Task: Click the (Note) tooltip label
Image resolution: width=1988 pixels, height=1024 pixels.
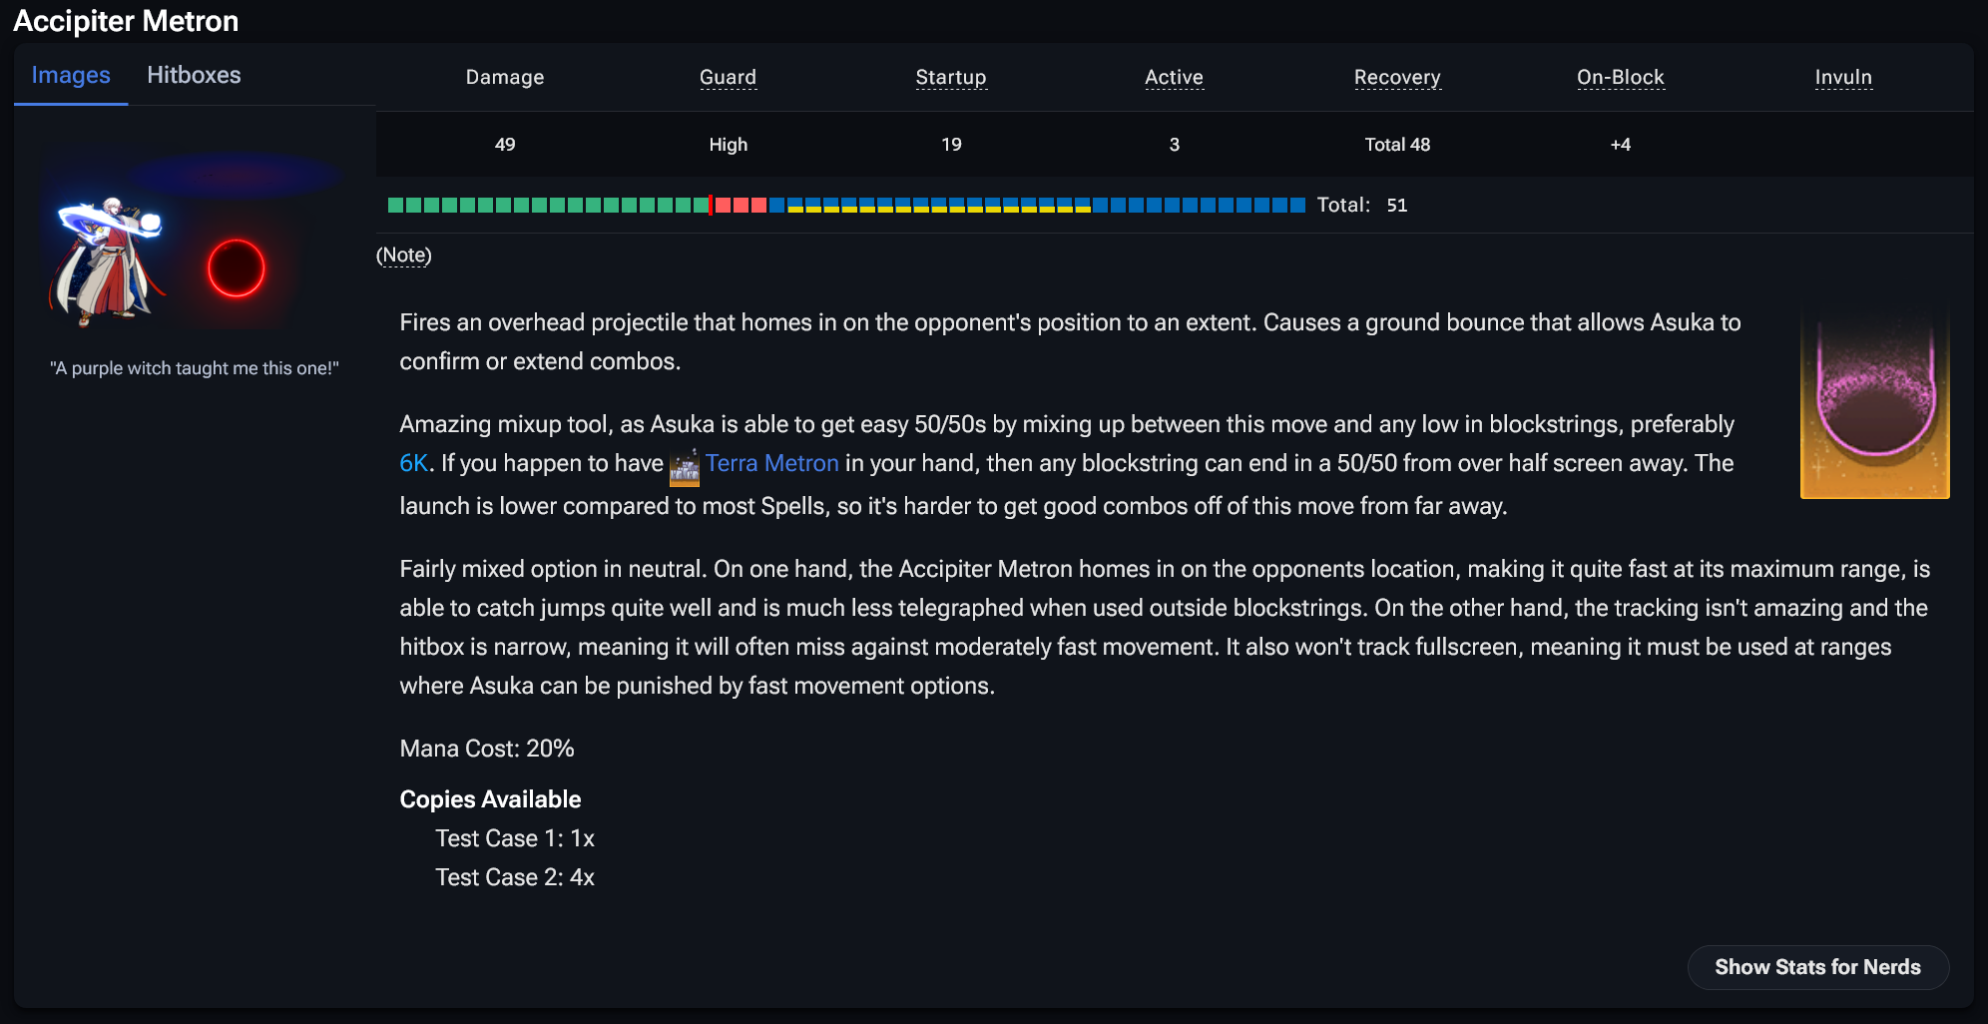Action: (x=404, y=256)
